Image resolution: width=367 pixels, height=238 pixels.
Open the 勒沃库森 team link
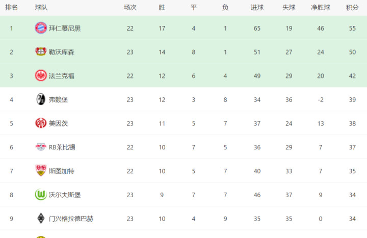coord(61,51)
